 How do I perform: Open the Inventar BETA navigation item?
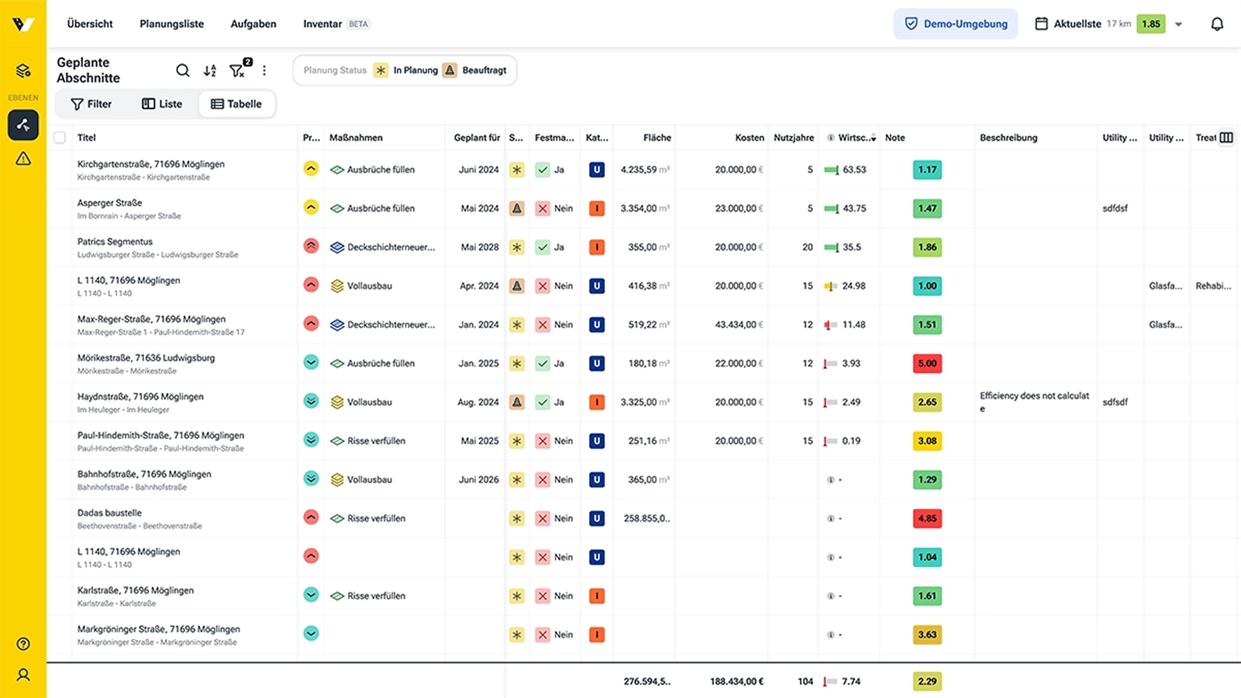336,24
